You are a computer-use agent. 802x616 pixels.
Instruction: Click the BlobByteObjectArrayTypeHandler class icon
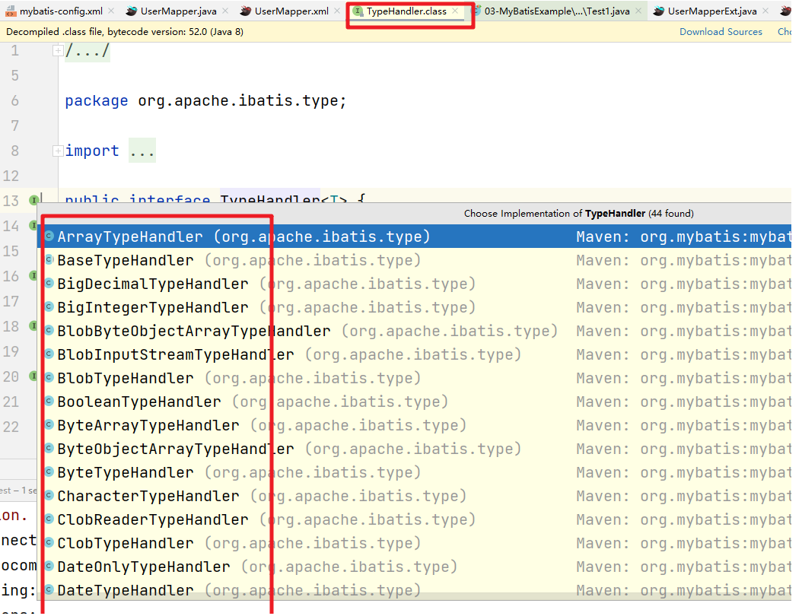tap(49, 330)
